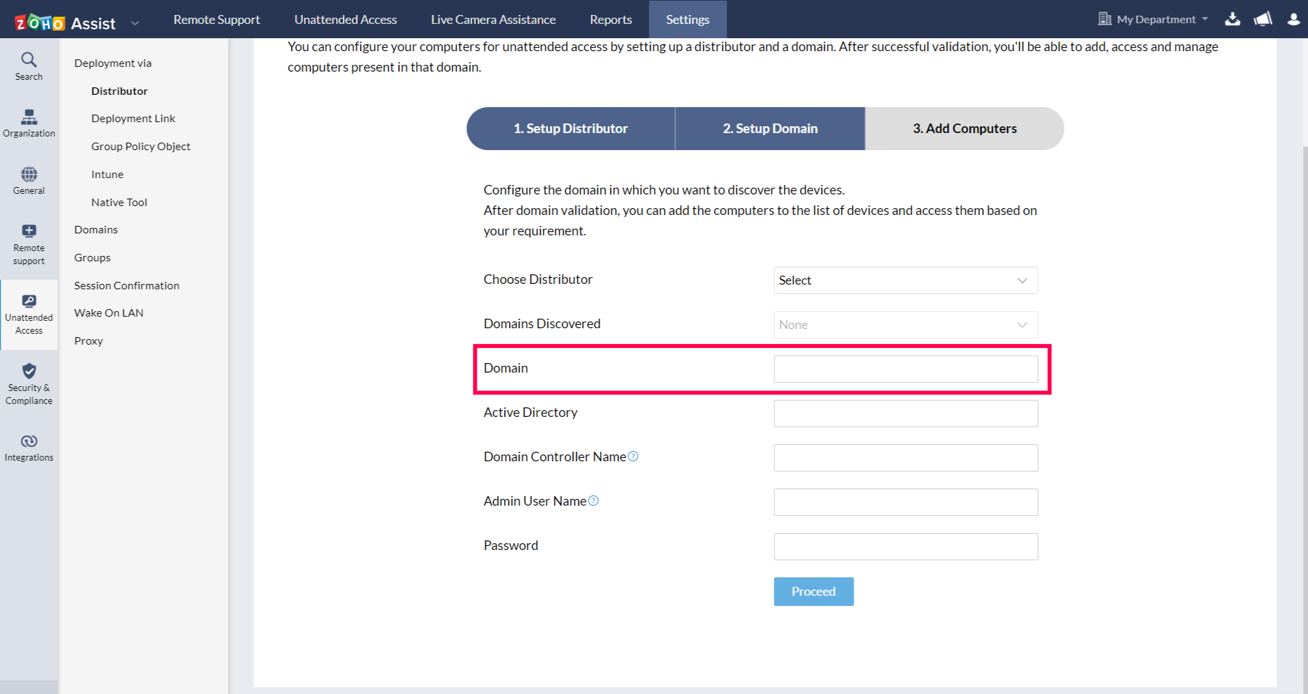Expand the My Department selector
This screenshot has width=1308, height=694.
click(x=1153, y=18)
